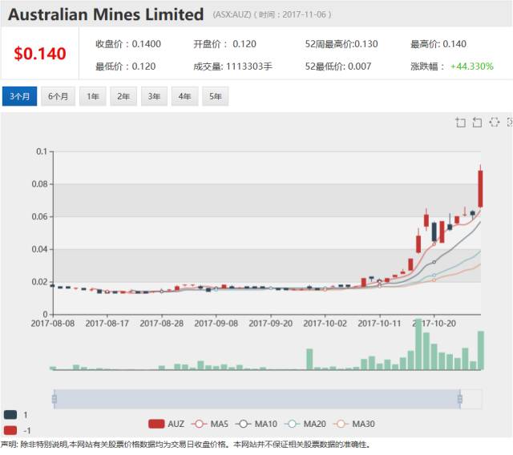Toggle the MA30 line legend

pyautogui.click(x=354, y=424)
